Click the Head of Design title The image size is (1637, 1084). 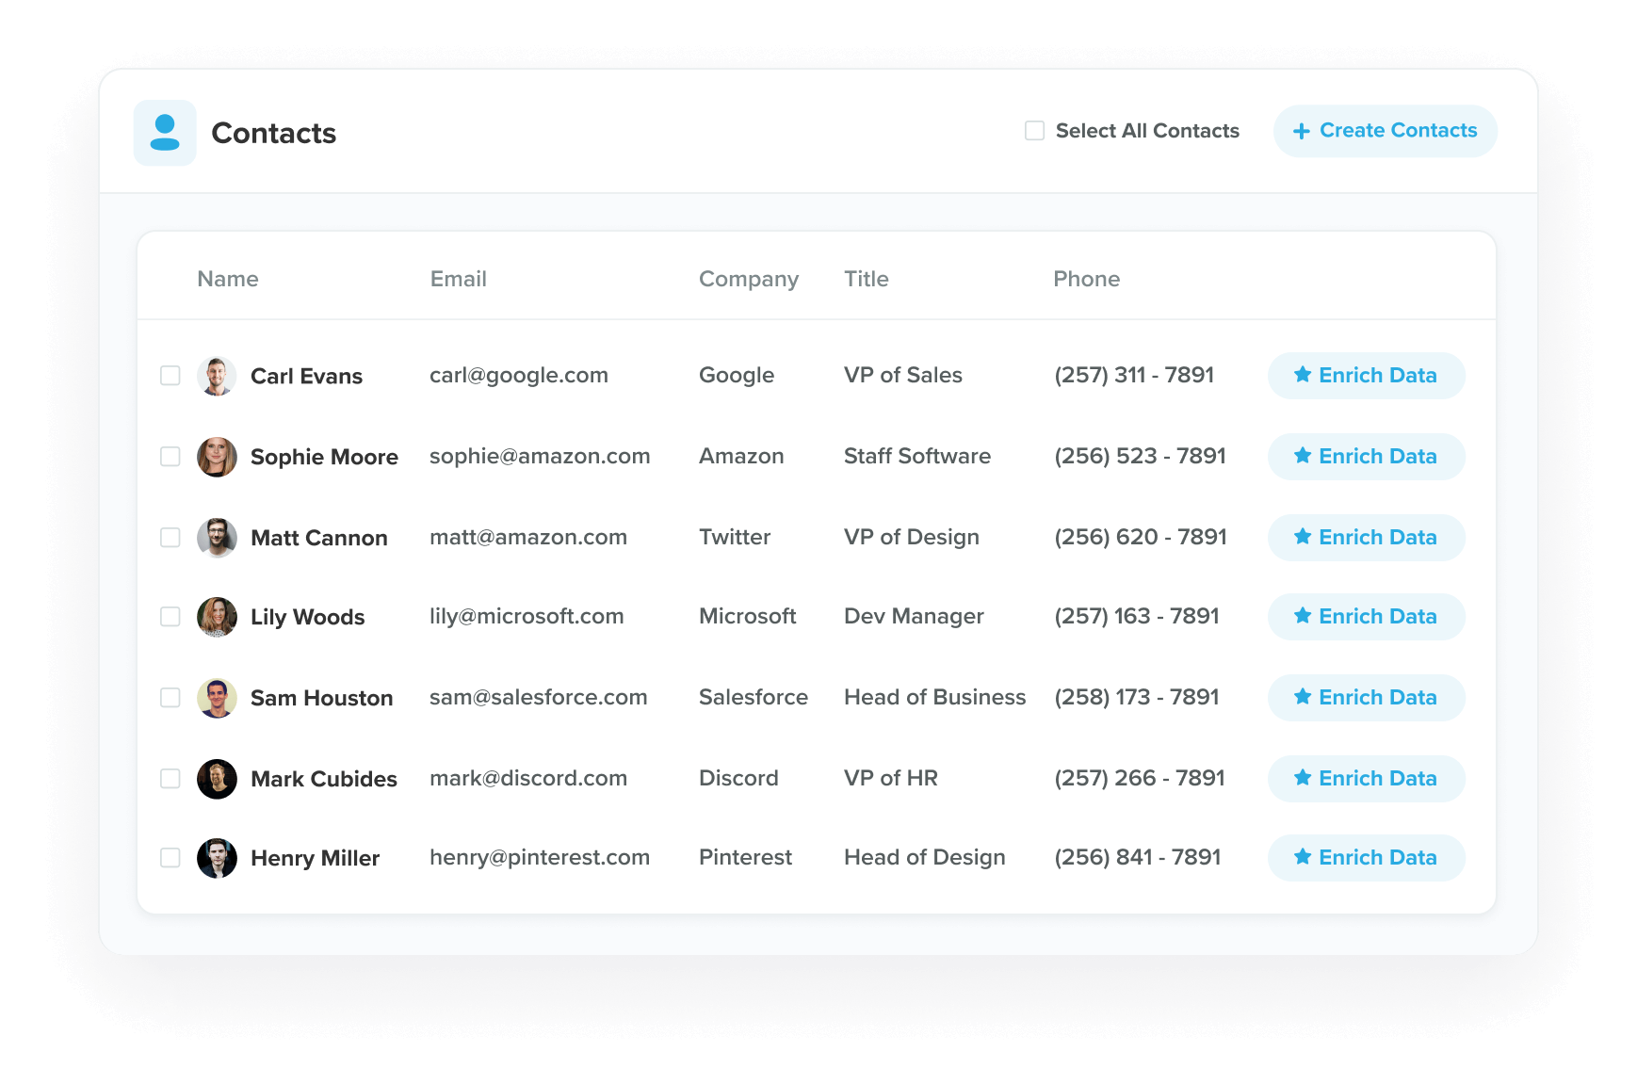(925, 858)
